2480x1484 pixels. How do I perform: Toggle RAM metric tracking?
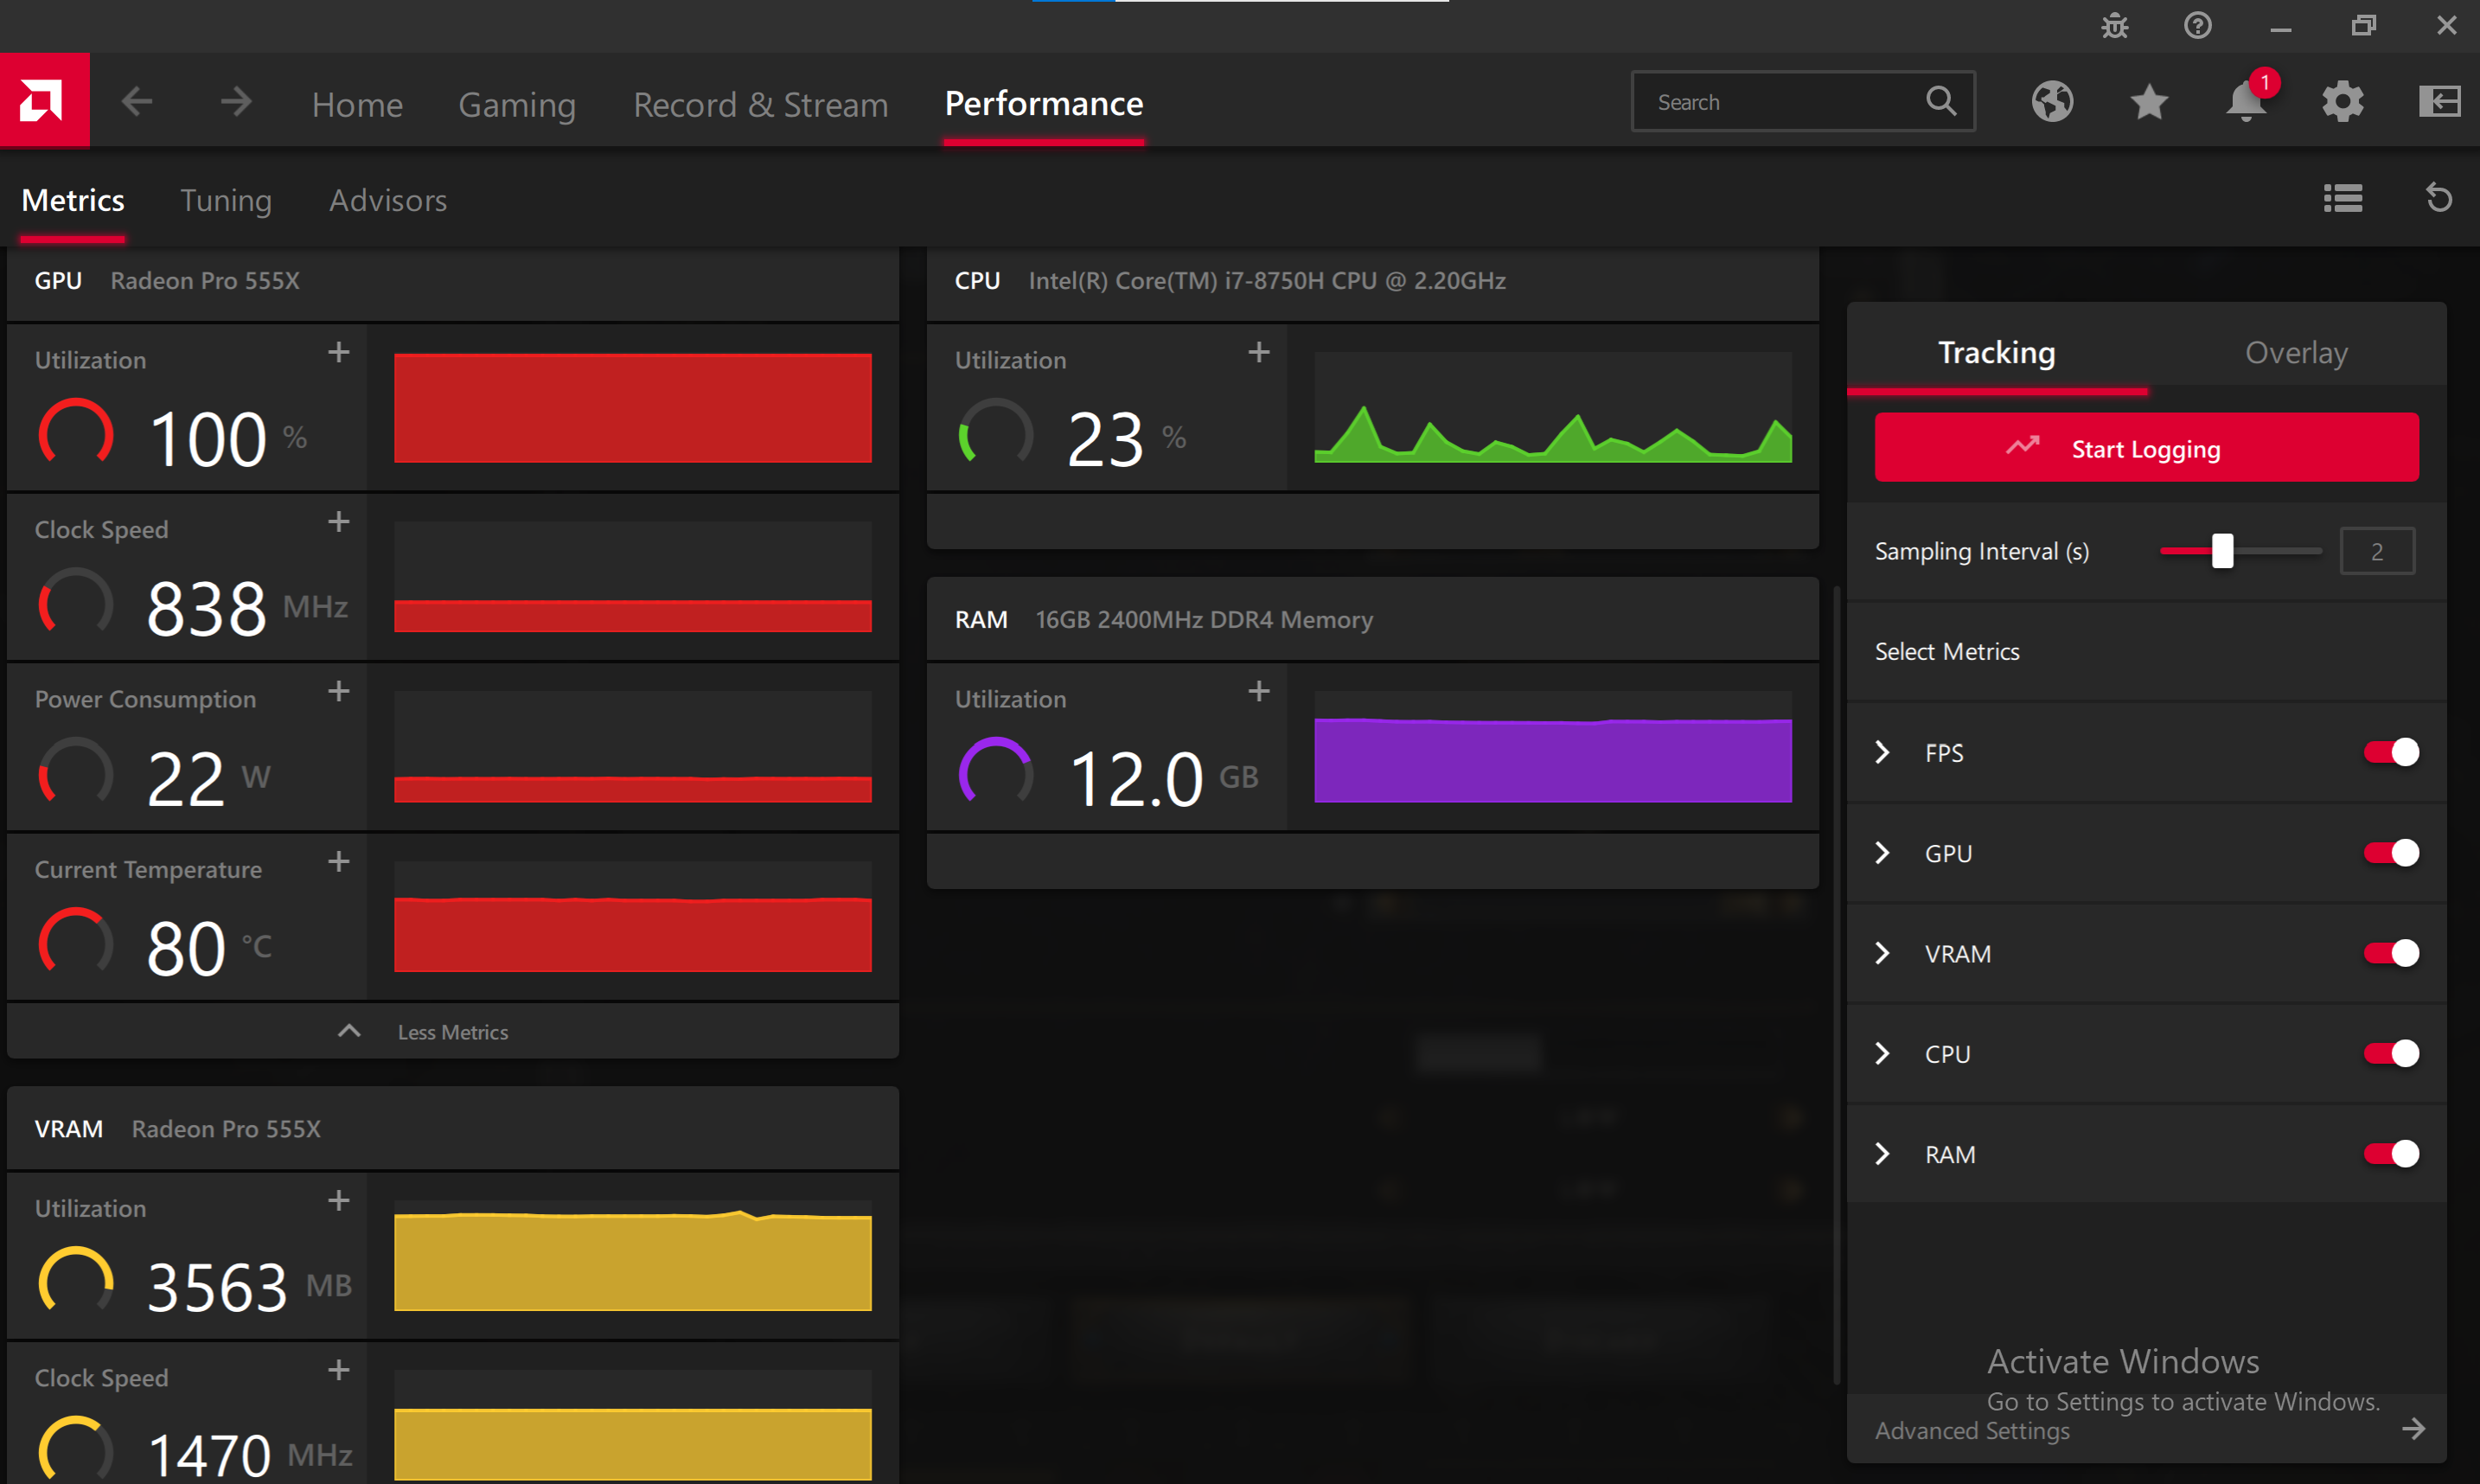pos(2391,1154)
